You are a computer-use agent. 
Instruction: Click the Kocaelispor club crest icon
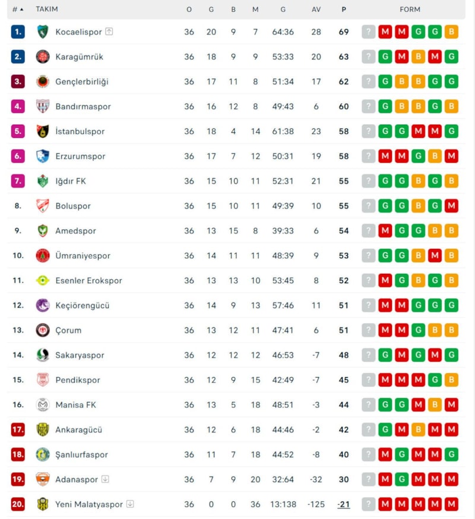43,32
